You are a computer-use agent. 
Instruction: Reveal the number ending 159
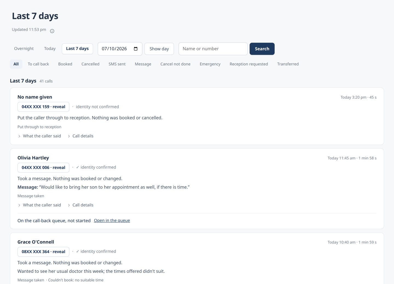(x=44, y=107)
